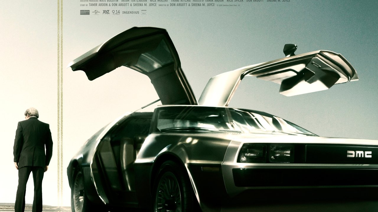Screen dimensions: 378x212
Task: Click the story credit 'TAMIR ARDON & DON ARGOTT & SHEENA M. JOYCE'
Action: (x=123, y=5)
